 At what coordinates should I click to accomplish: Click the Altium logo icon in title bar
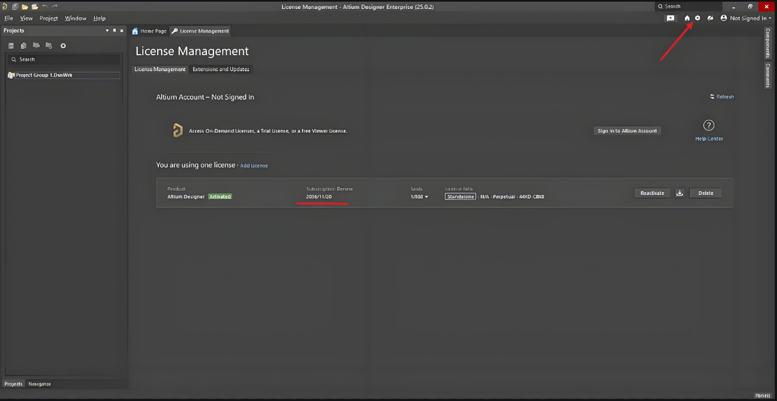pyautogui.click(x=5, y=6)
